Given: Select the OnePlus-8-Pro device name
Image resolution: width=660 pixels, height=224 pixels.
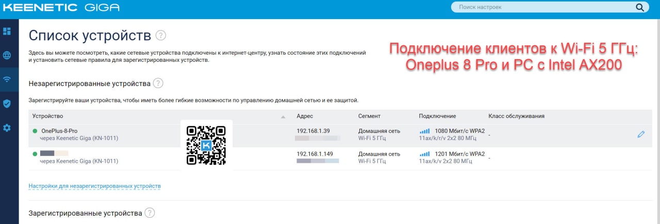Looking at the screenshot, I should click(59, 131).
